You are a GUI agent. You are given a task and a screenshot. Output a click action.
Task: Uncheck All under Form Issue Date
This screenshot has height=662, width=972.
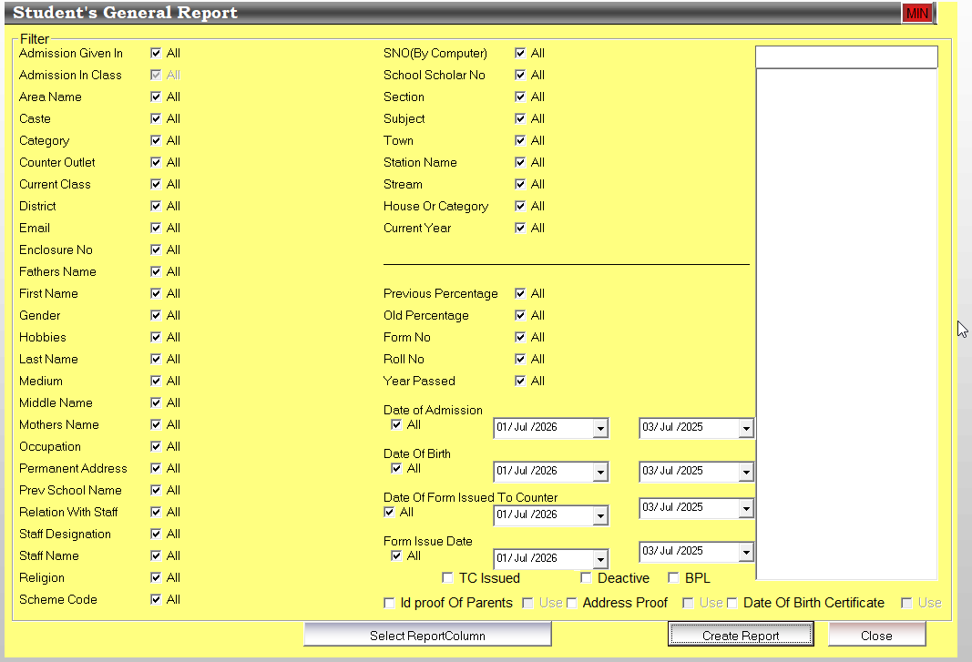[396, 556]
